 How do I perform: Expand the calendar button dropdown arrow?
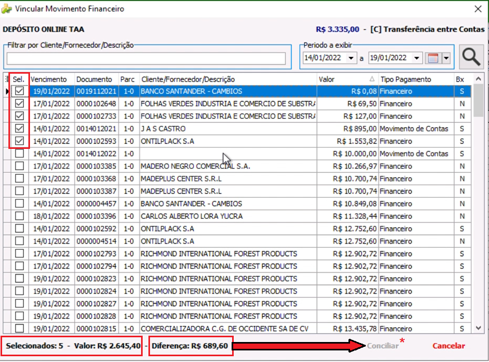tap(446, 58)
